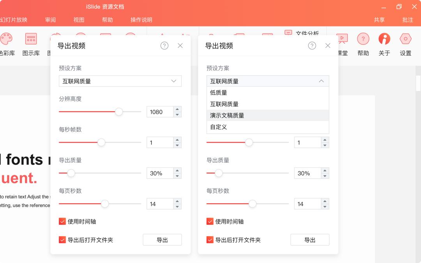The image size is (421, 263).
Task: Click the 帮助 question-mark icon in ribbon
Action: pos(363,39)
